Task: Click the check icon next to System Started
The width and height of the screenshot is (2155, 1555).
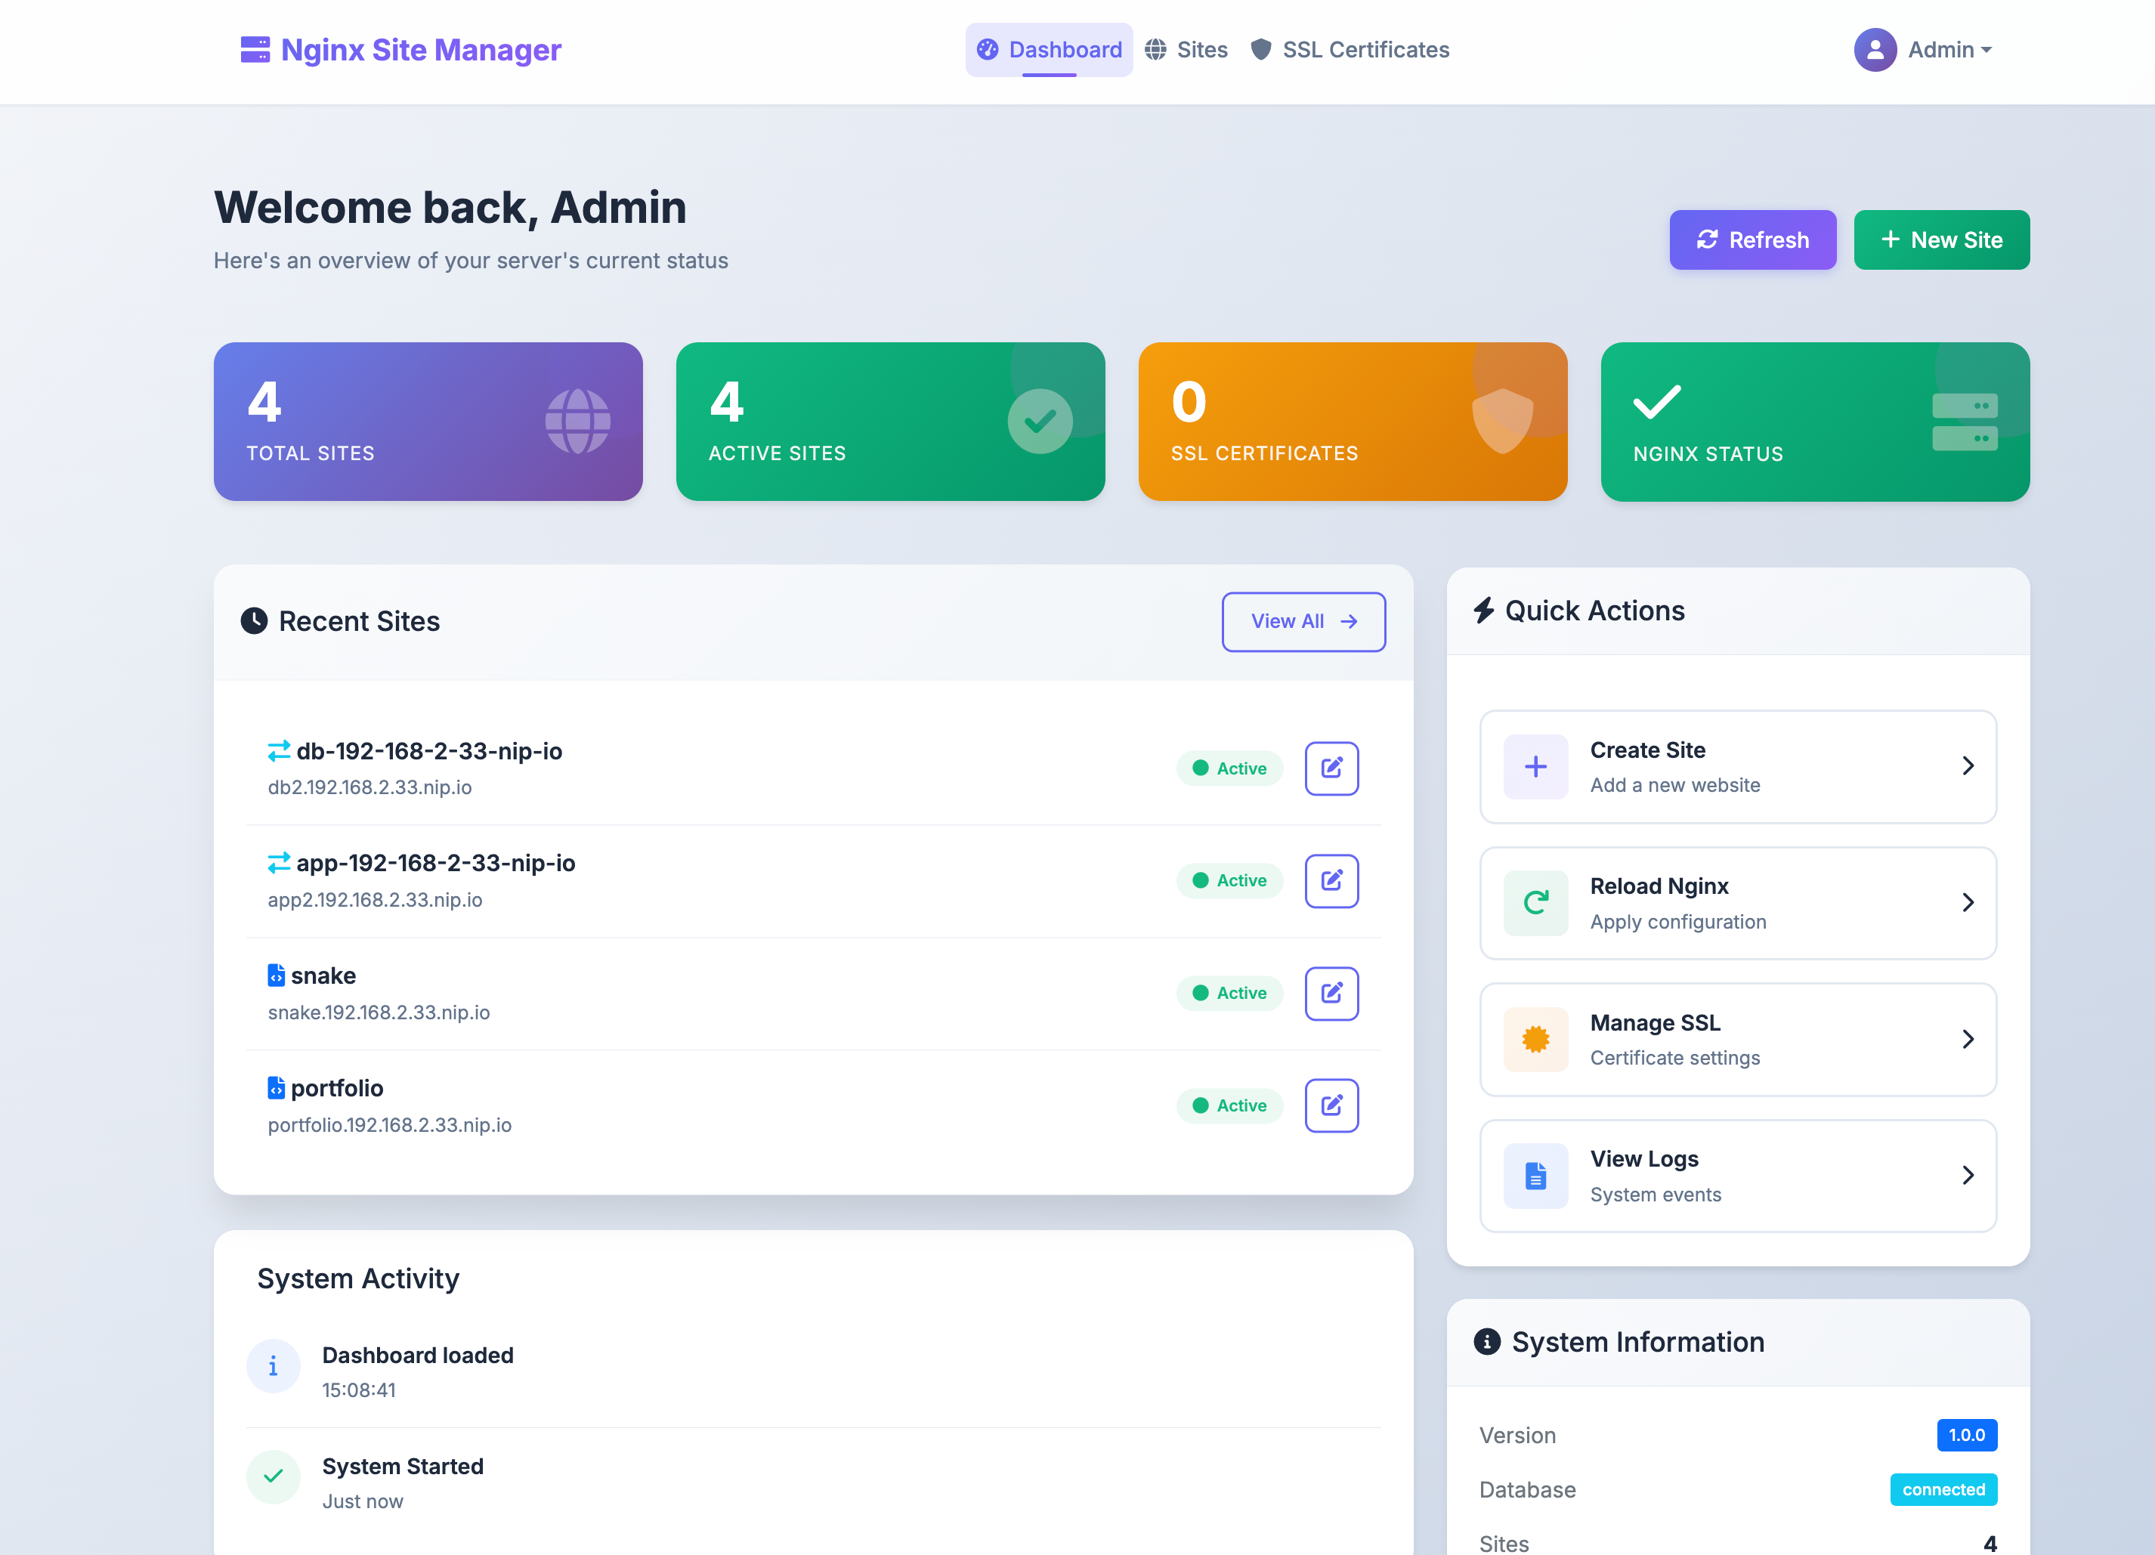Action: 274,1477
